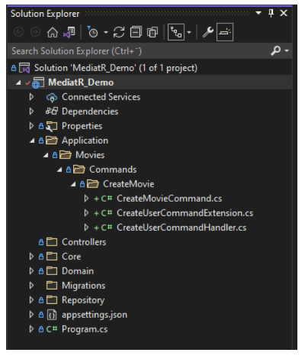Collapse the Commands folder
The height and width of the screenshot is (356, 305).
point(59,170)
